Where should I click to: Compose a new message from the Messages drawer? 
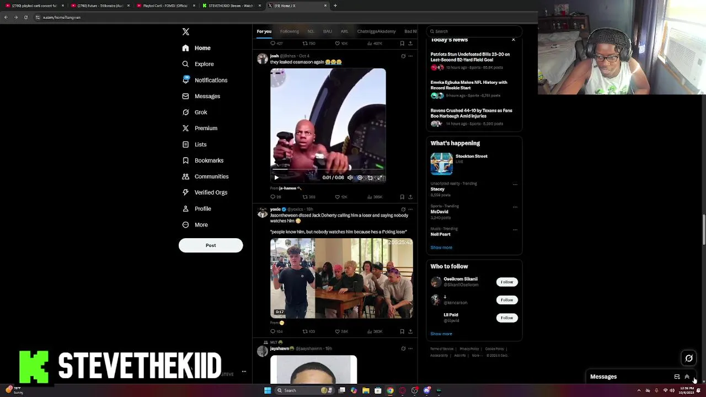coord(677,377)
